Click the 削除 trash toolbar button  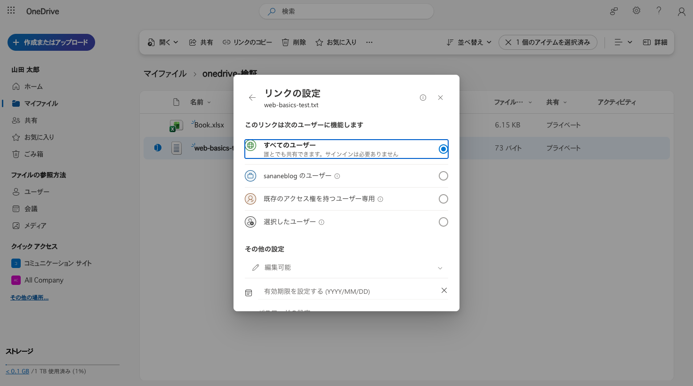294,42
